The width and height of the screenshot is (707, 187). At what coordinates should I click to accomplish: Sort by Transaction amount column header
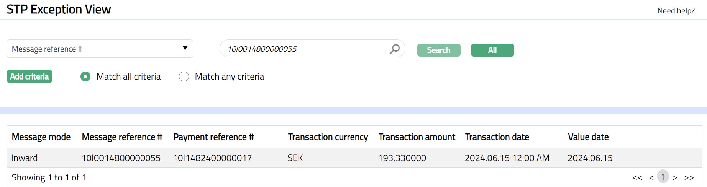(x=417, y=137)
